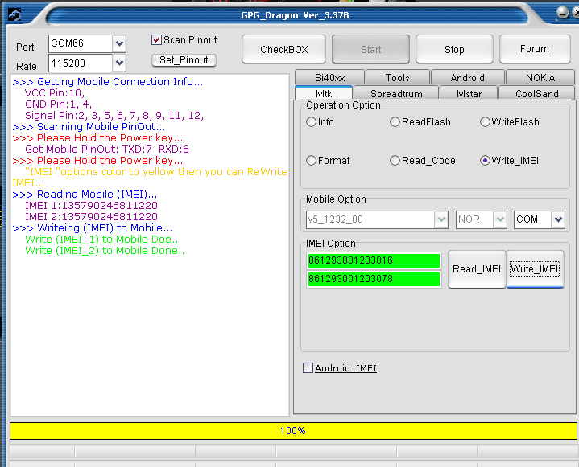This screenshot has width=579, height=467.
Task: Click the Write_IMEI button
Action: coord(535,269)
